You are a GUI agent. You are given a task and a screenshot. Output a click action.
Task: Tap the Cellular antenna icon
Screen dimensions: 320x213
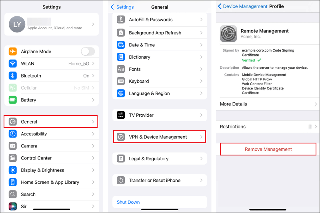coord(13,88)
